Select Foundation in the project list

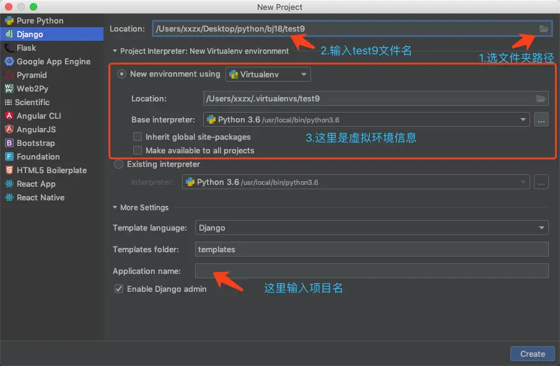click(52, 156)
